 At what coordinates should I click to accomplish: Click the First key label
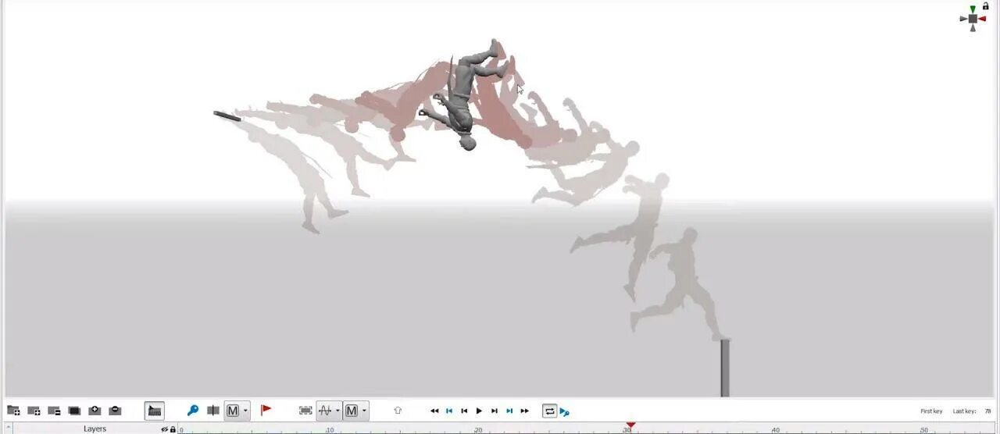click(x=931, y=411)
